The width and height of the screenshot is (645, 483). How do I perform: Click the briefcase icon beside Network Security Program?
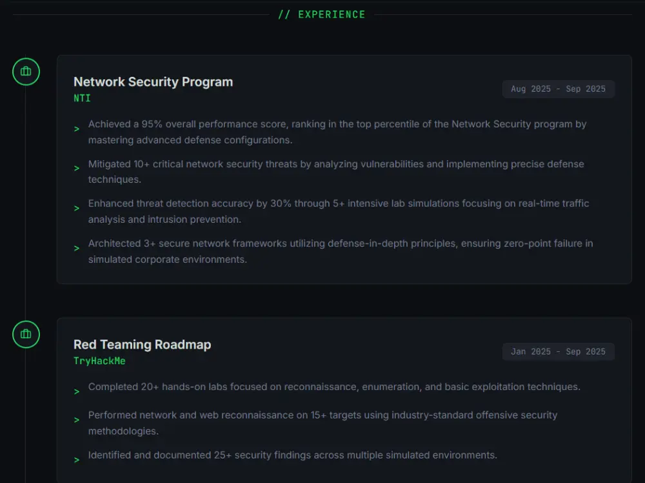coord(26,72)
